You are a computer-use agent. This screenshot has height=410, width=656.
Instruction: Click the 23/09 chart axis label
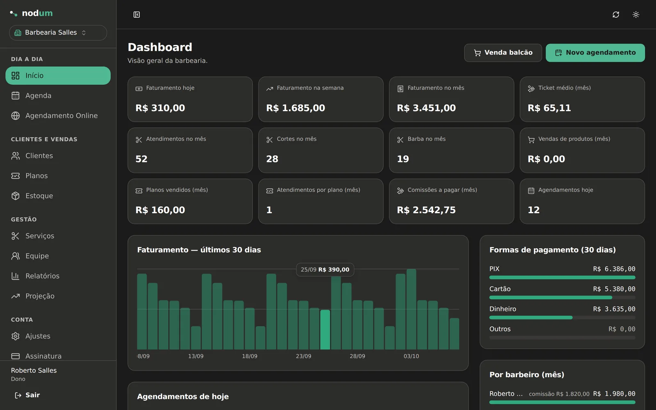point(303,356)
